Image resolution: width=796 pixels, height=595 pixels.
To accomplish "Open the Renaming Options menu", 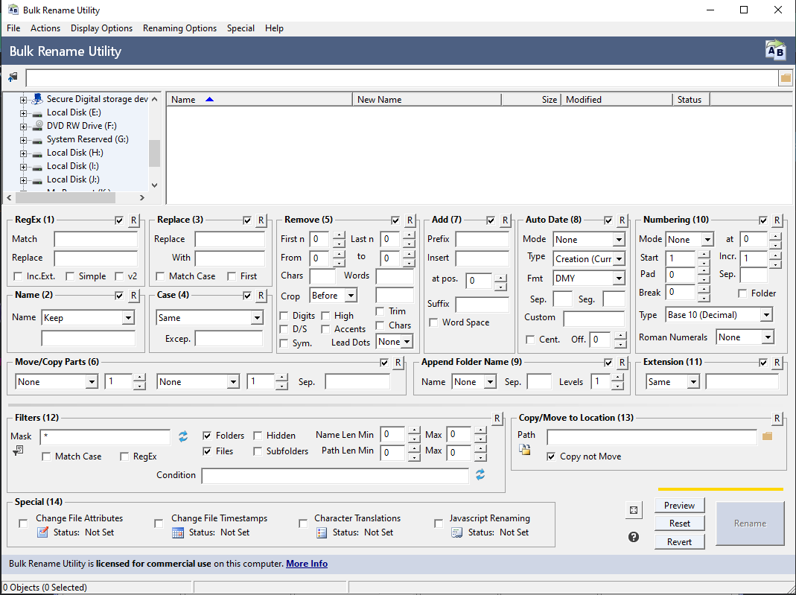I will [179, 28].
